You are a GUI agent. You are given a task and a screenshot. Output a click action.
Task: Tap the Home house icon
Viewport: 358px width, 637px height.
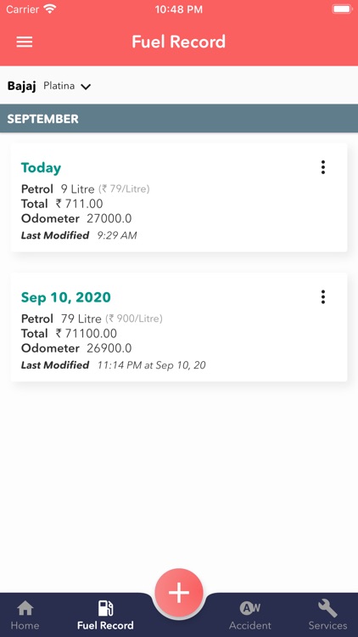[x=25, y=609]
